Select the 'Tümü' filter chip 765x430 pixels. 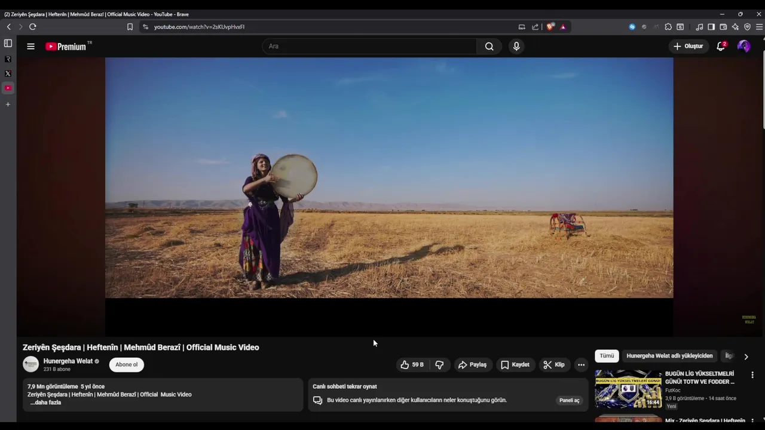pyautogui.click(x=607, y=356)
